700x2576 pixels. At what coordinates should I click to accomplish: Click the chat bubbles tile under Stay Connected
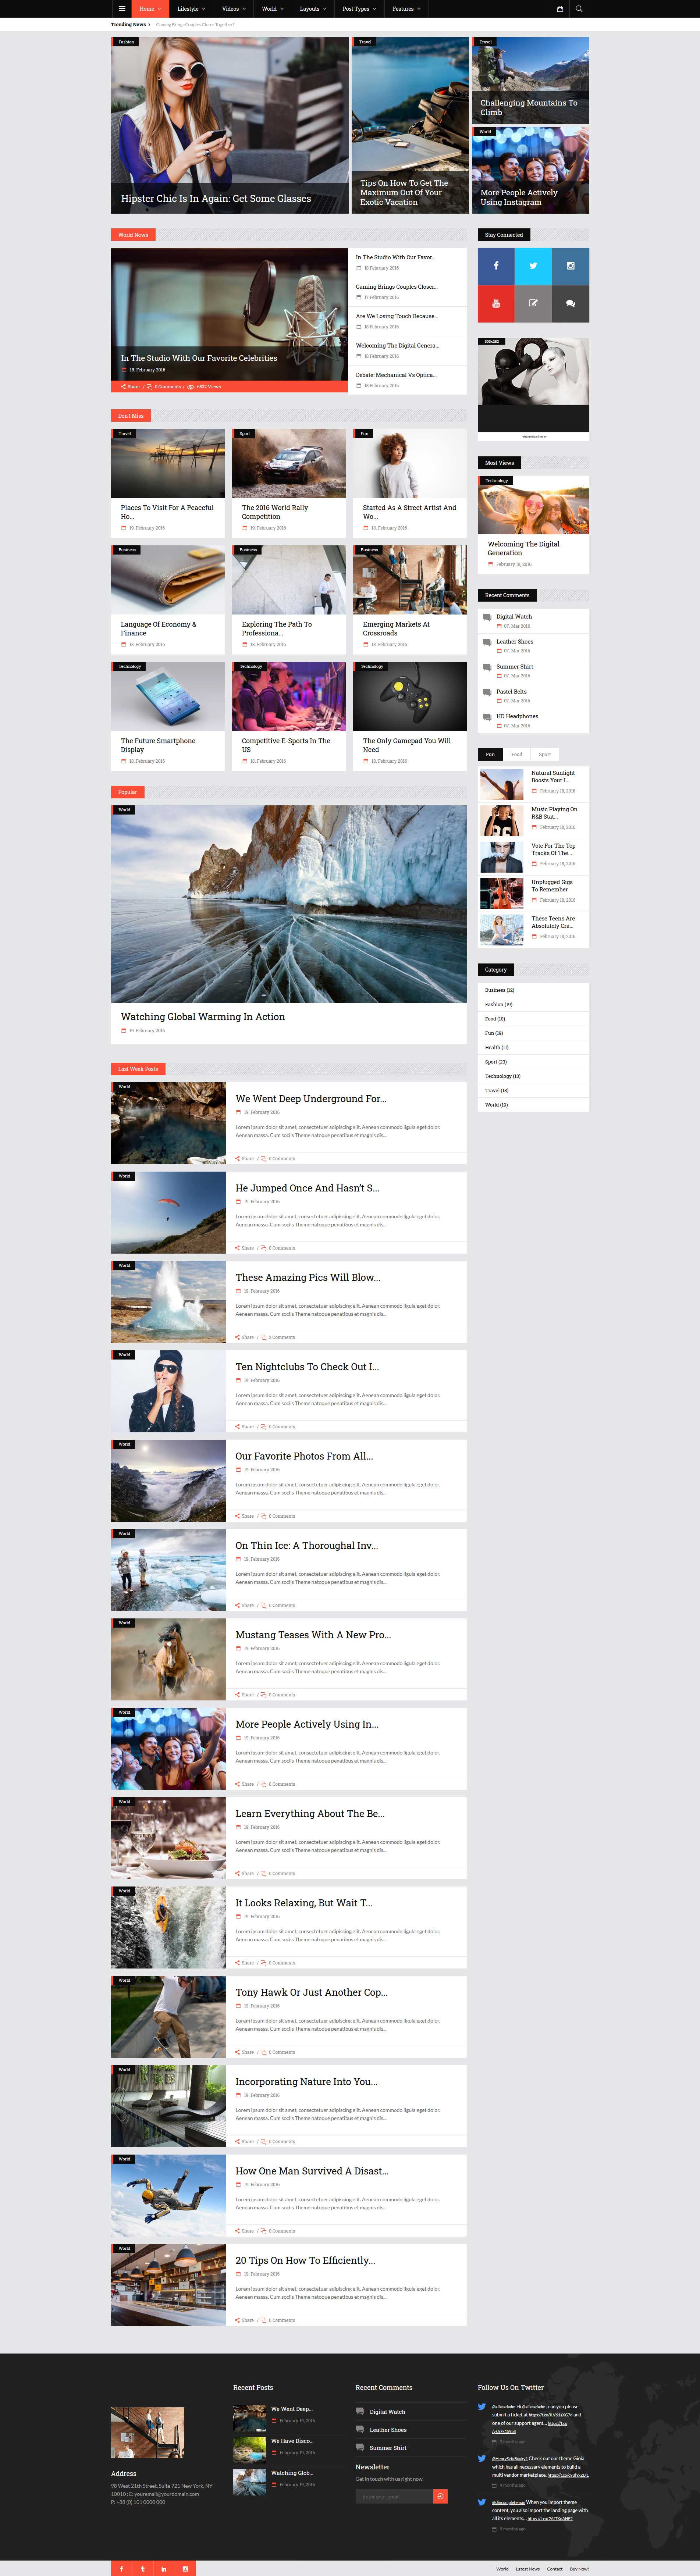point(570,303)
